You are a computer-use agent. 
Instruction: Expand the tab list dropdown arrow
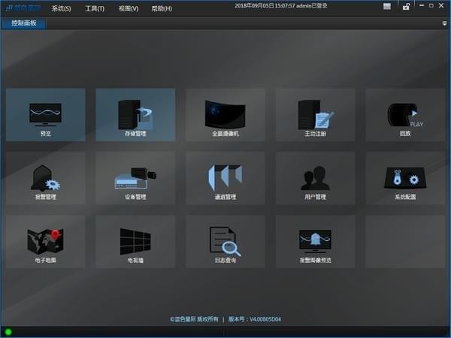tap(444, 23)
